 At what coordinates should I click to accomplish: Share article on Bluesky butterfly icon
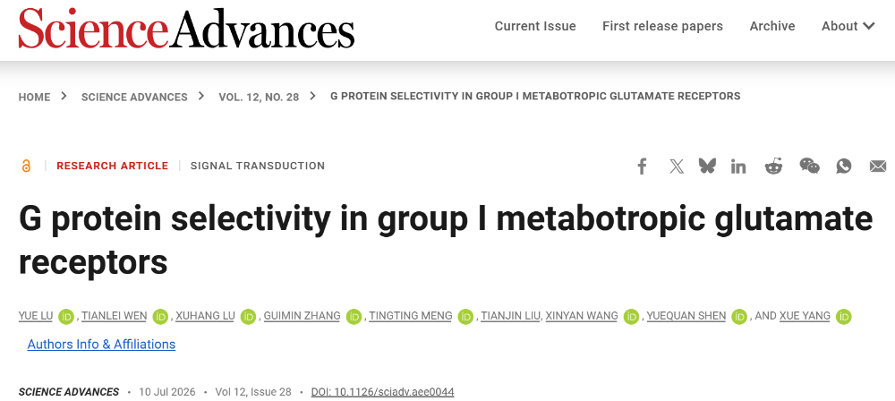pos(707,166)
